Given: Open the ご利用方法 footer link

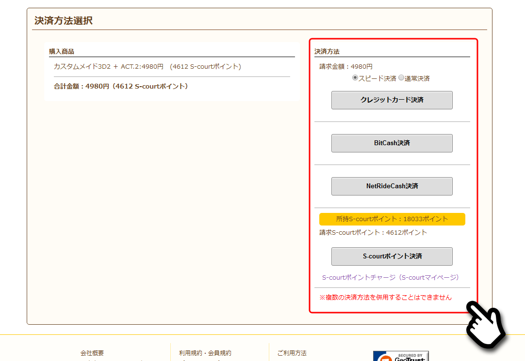Looking at the screenshot, I should [292, 353].
